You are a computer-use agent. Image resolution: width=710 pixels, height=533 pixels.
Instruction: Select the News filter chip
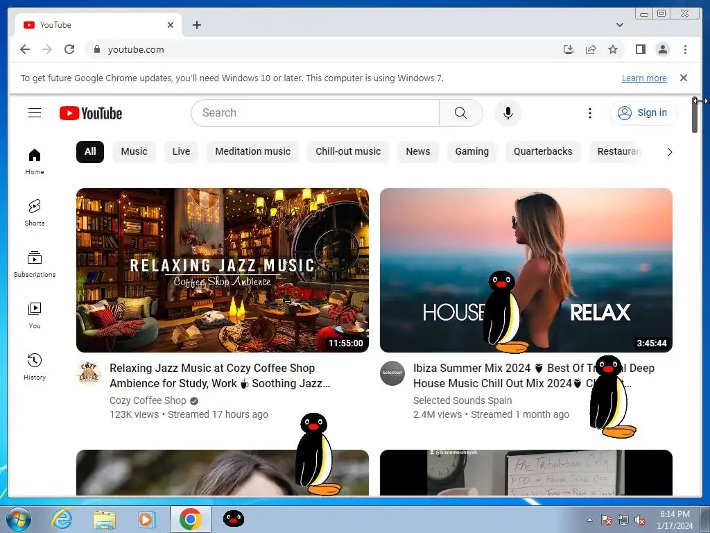tap(418, 151)
